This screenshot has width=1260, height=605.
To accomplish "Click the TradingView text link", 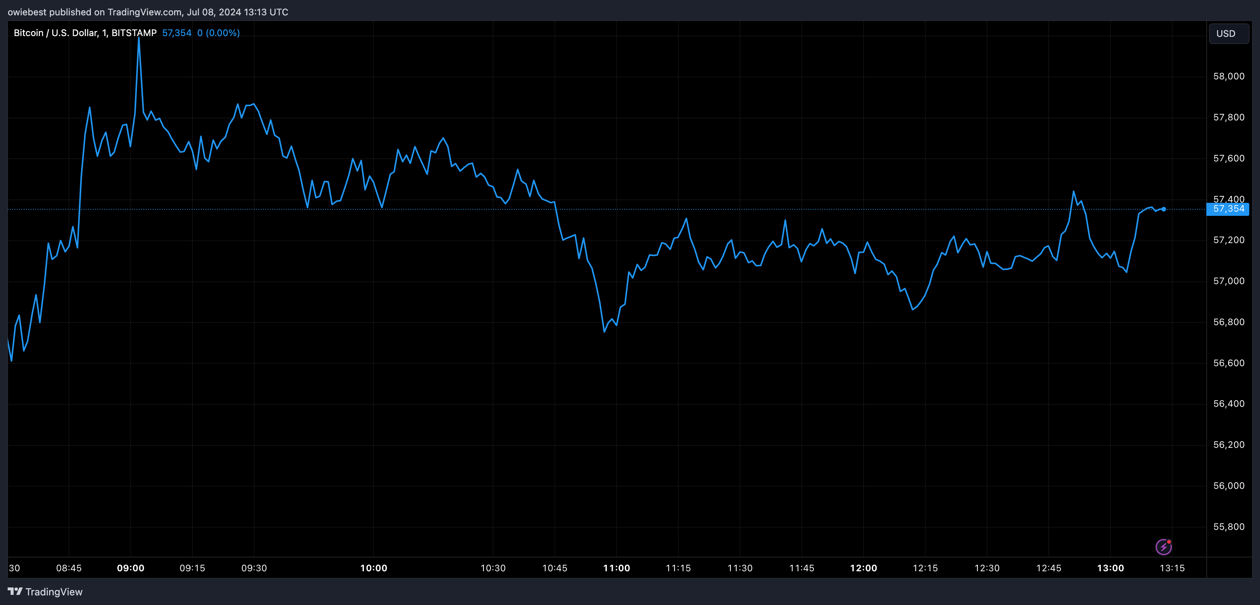I will click(x=54, y=592).
